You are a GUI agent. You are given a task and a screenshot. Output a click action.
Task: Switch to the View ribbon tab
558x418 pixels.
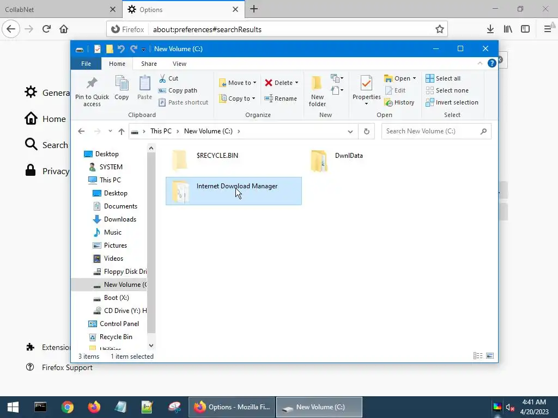(x=179, y=64)
